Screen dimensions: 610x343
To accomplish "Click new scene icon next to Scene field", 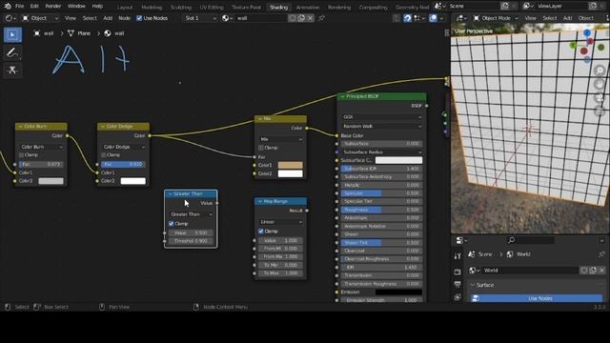I will [x=504, y=7].
